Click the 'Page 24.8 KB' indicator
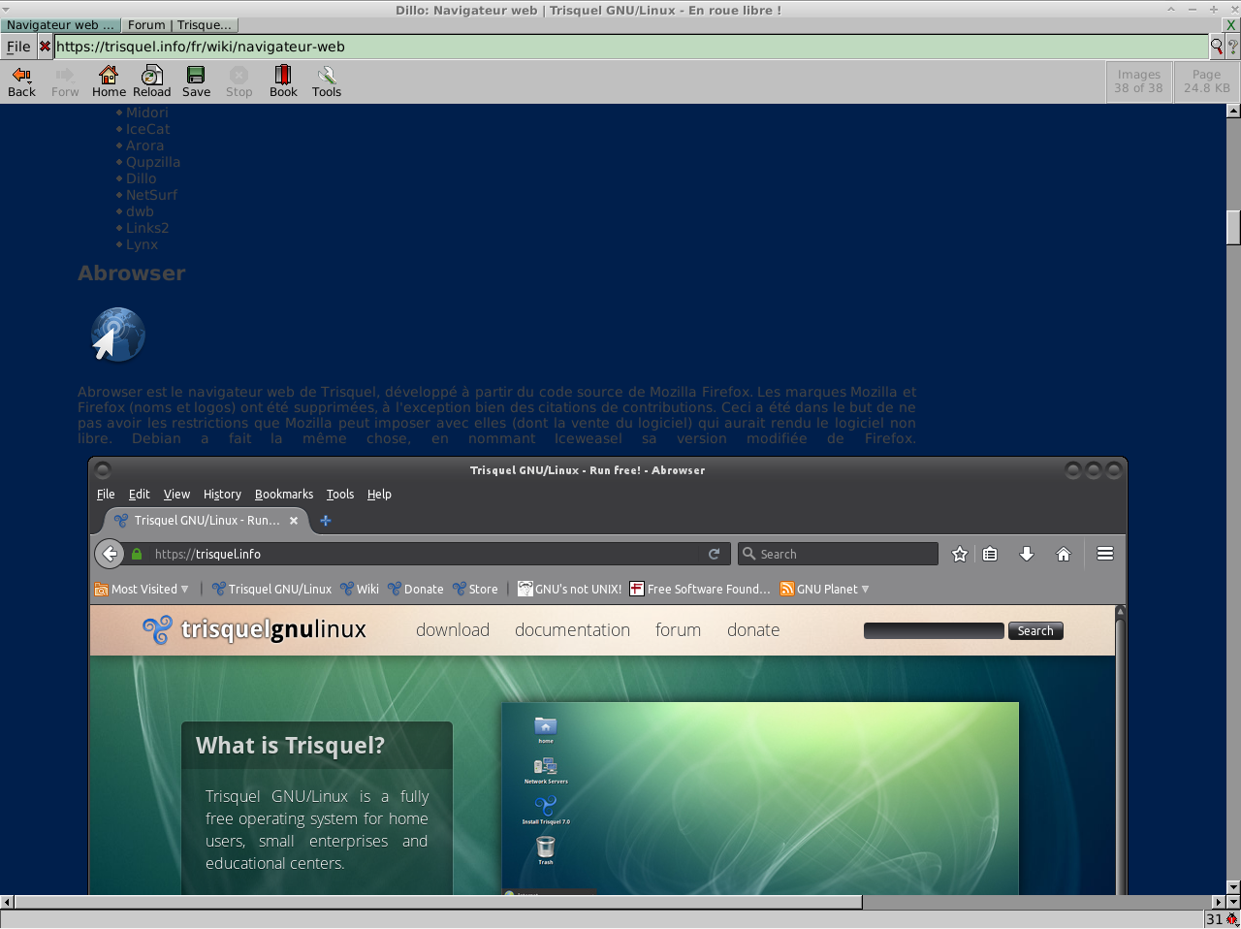1241x929 pixels. [x=1206, y=81]
